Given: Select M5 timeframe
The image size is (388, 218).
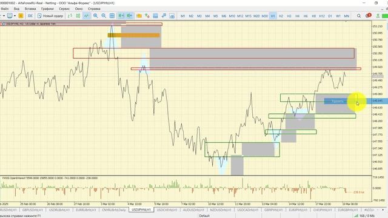Looking at the screenshot, I should pos(216,16).
